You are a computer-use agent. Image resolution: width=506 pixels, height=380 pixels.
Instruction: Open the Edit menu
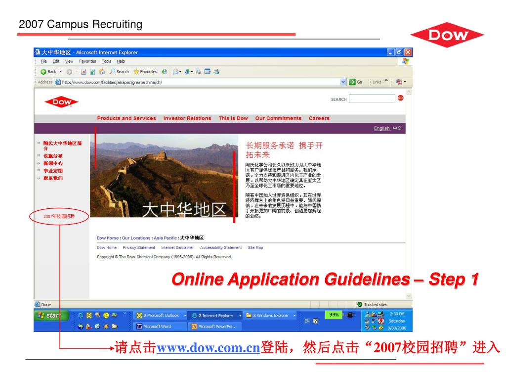(56, 61)
